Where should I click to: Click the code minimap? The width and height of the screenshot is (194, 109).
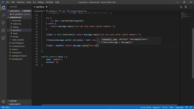(x=186, y=15)
